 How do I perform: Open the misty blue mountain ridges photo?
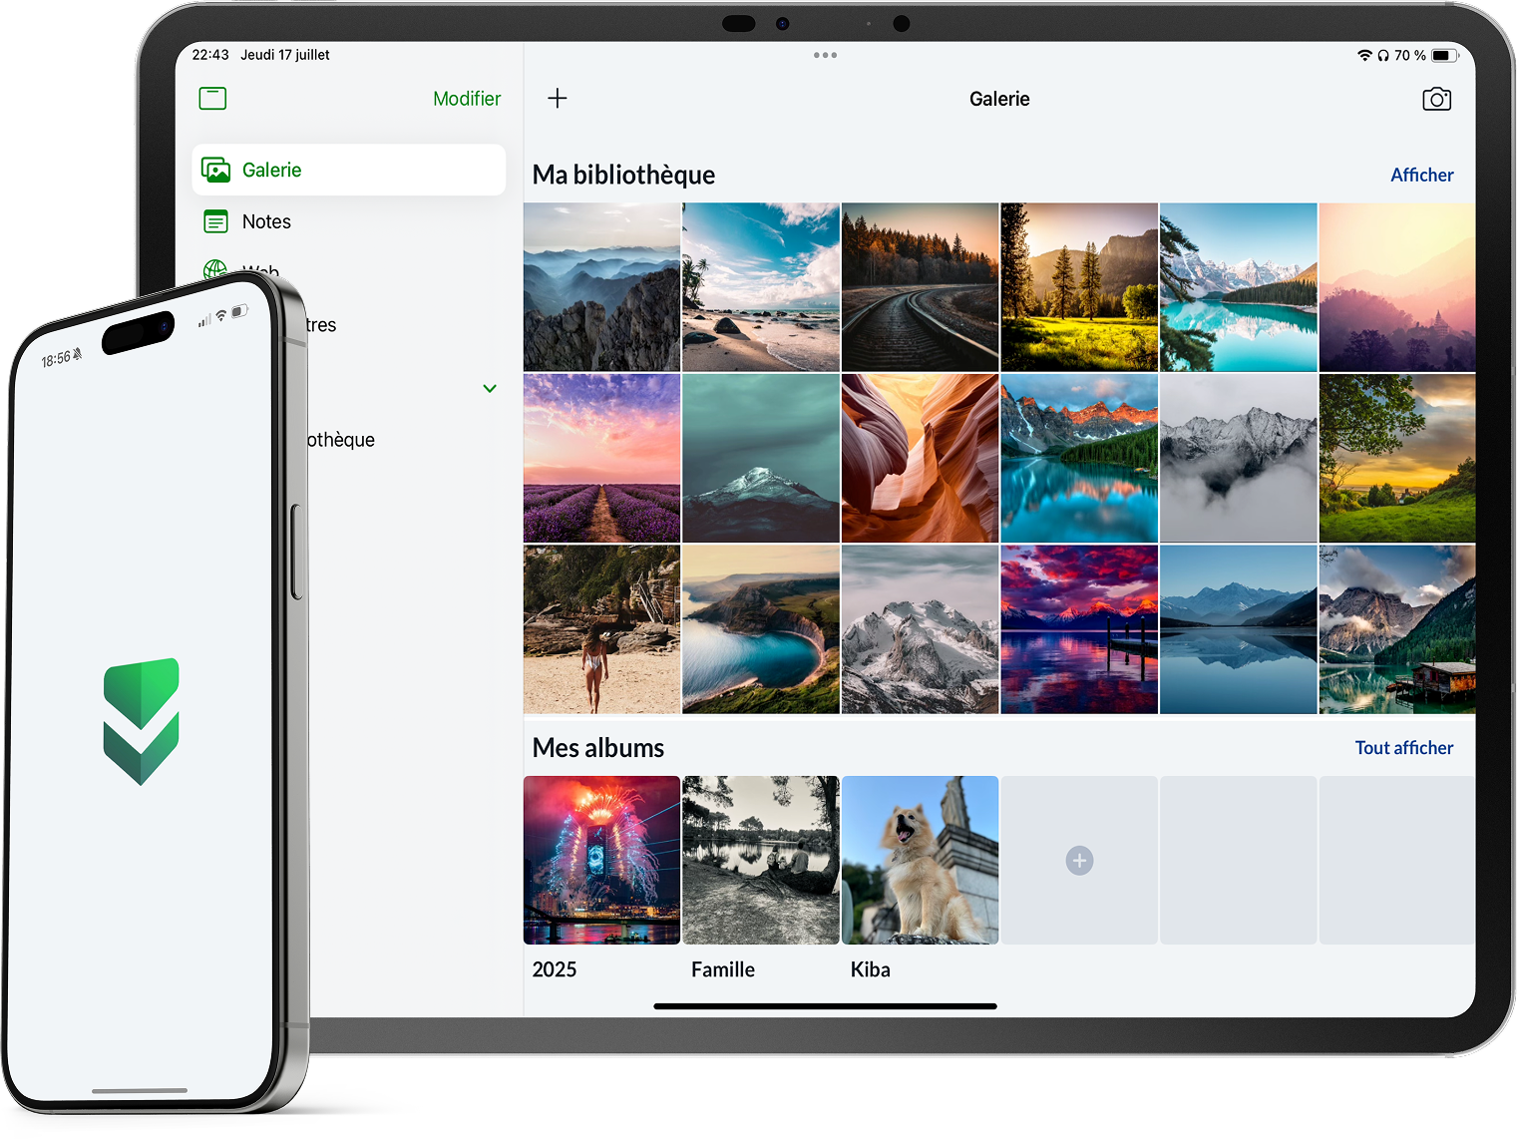click(x=602, y=287)
